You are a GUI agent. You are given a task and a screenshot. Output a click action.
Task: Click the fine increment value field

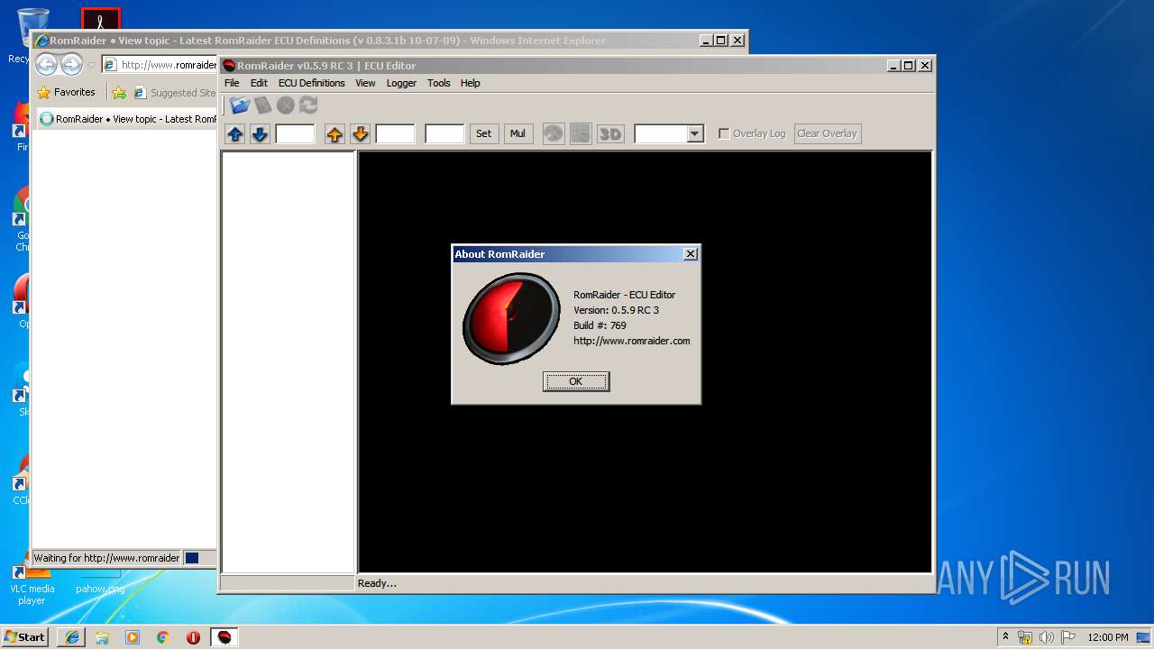(295, 134)
